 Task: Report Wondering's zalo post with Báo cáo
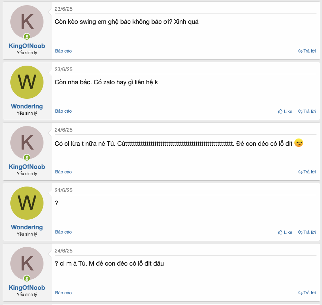point(63,111)
